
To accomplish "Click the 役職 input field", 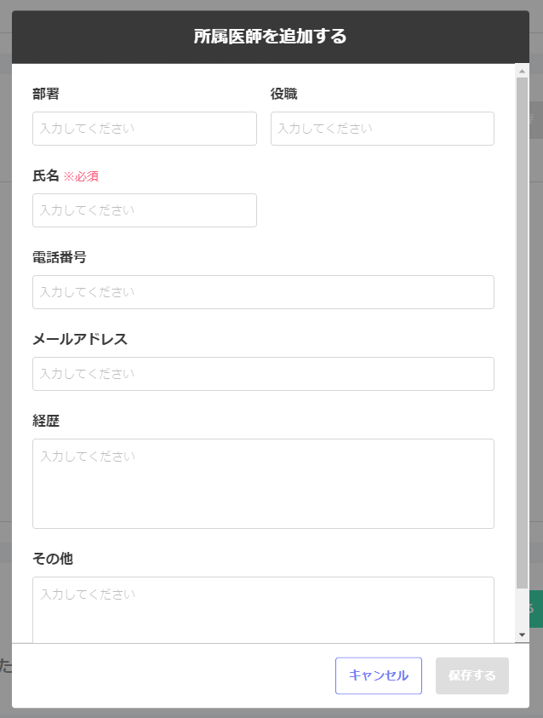I will [382, 129].
